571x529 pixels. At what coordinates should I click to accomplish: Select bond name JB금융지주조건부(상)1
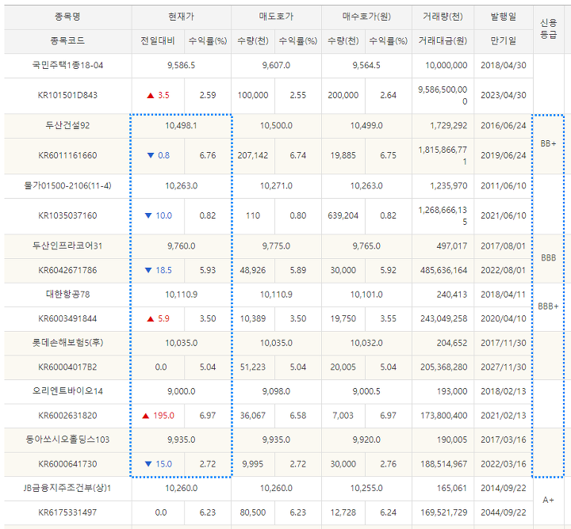coord(67,488)
